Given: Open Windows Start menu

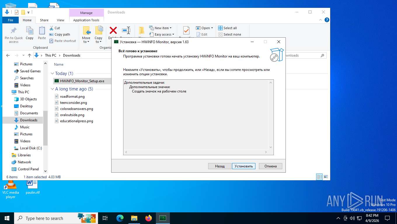Looking at the screenshot, I should pyautogui.click(x=7, y=218).
